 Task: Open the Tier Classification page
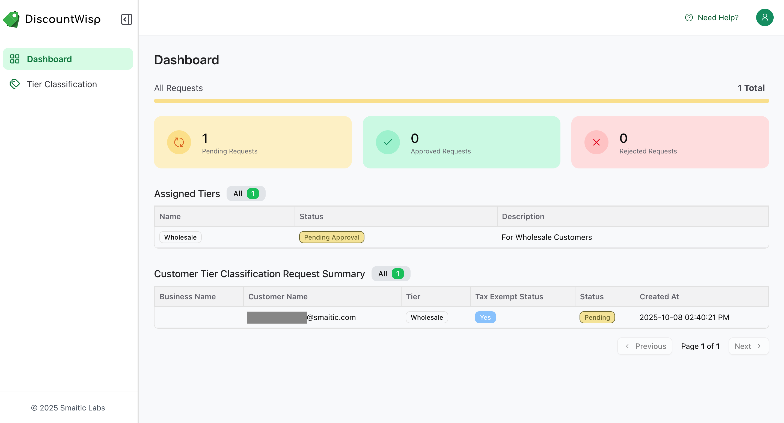click(62, 84)
